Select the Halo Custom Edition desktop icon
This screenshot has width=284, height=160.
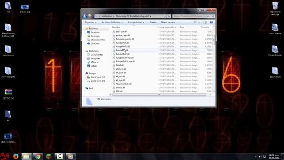pos(8,30)
